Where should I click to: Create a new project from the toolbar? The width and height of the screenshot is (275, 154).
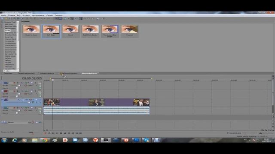point(2,18)
